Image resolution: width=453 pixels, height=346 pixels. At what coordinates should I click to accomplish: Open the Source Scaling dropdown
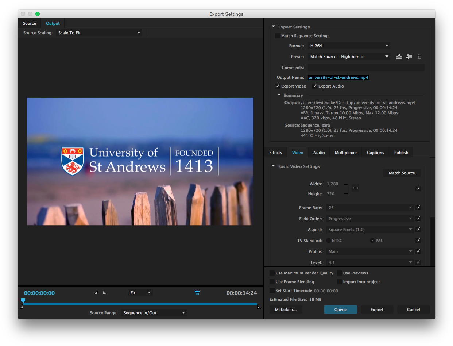[x=99, y=33]
